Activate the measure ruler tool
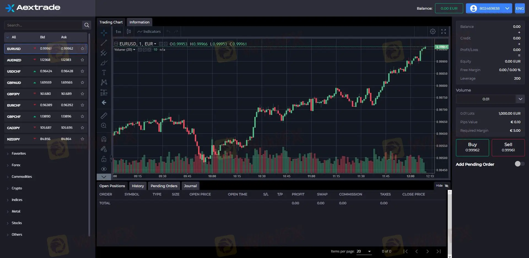The image size is (529, 258). (x=104, y=115)
